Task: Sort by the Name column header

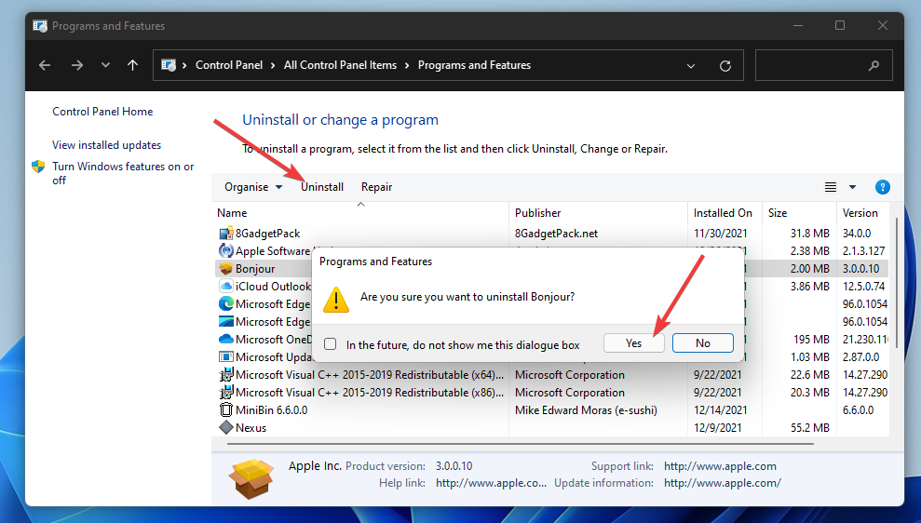Action: coord(232,213)
